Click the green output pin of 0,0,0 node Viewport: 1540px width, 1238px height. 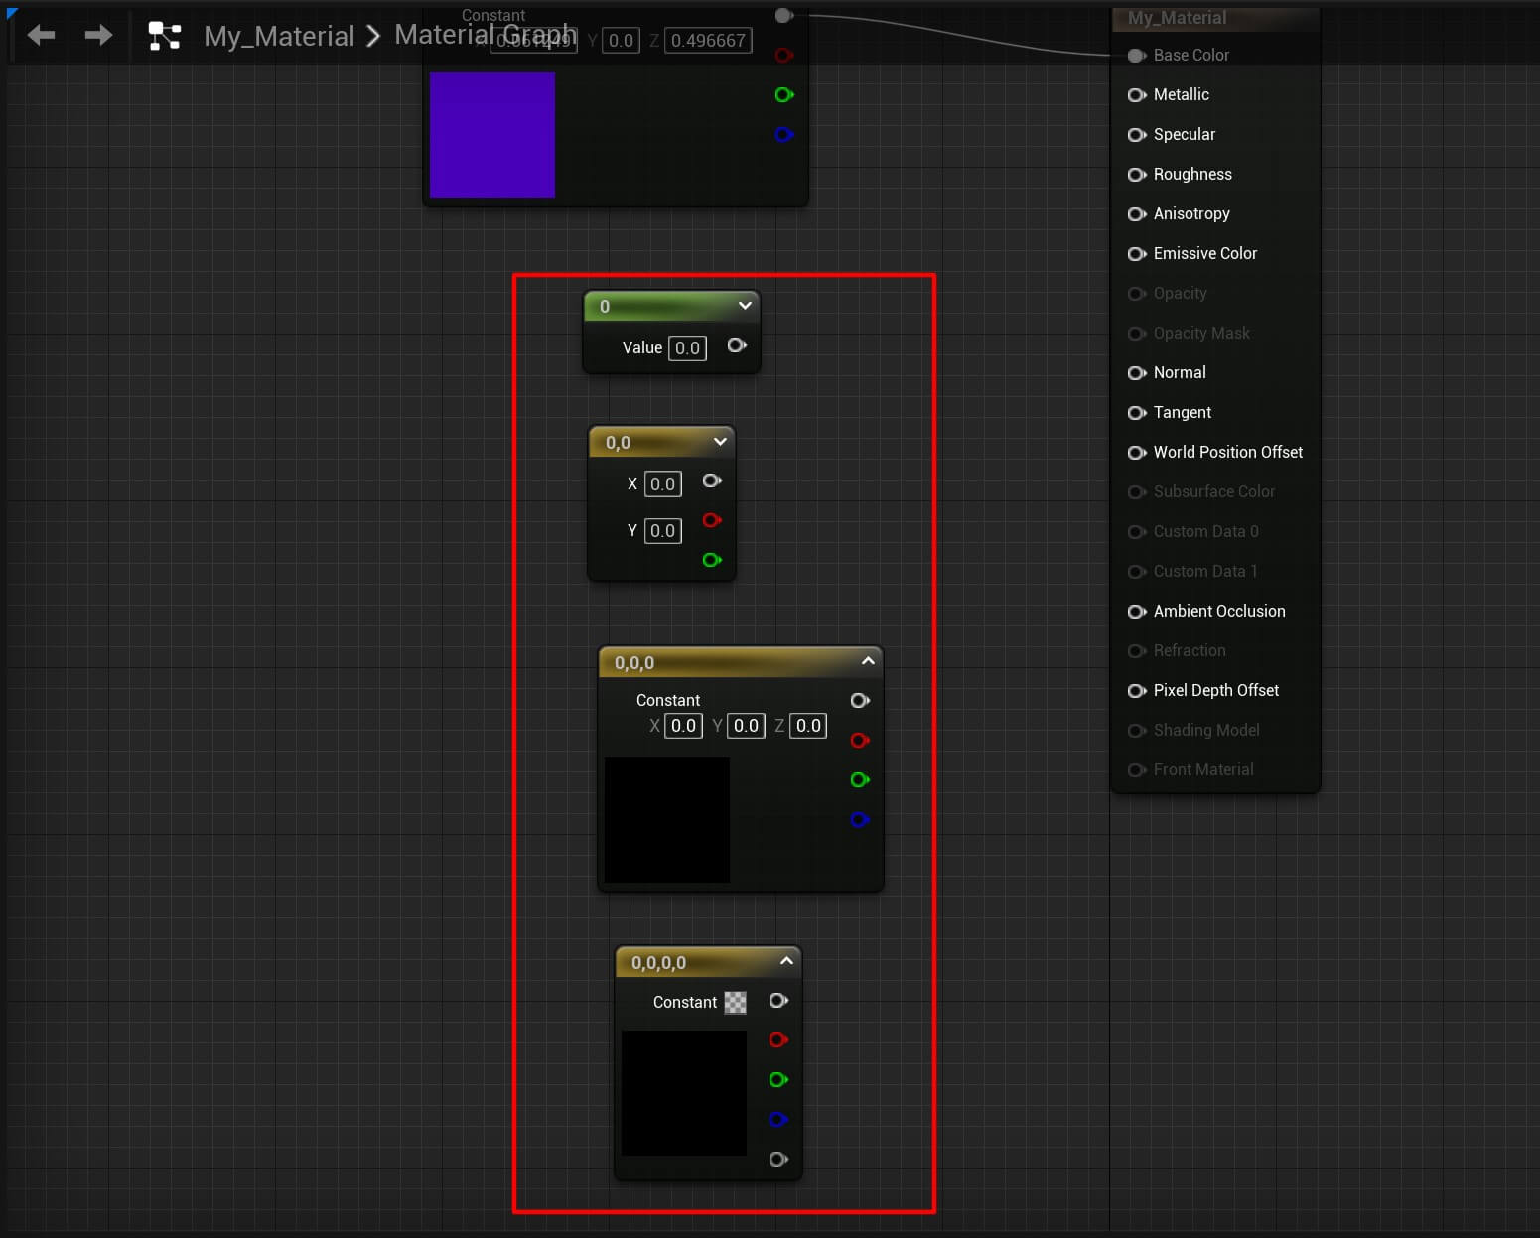pos(860,780)
